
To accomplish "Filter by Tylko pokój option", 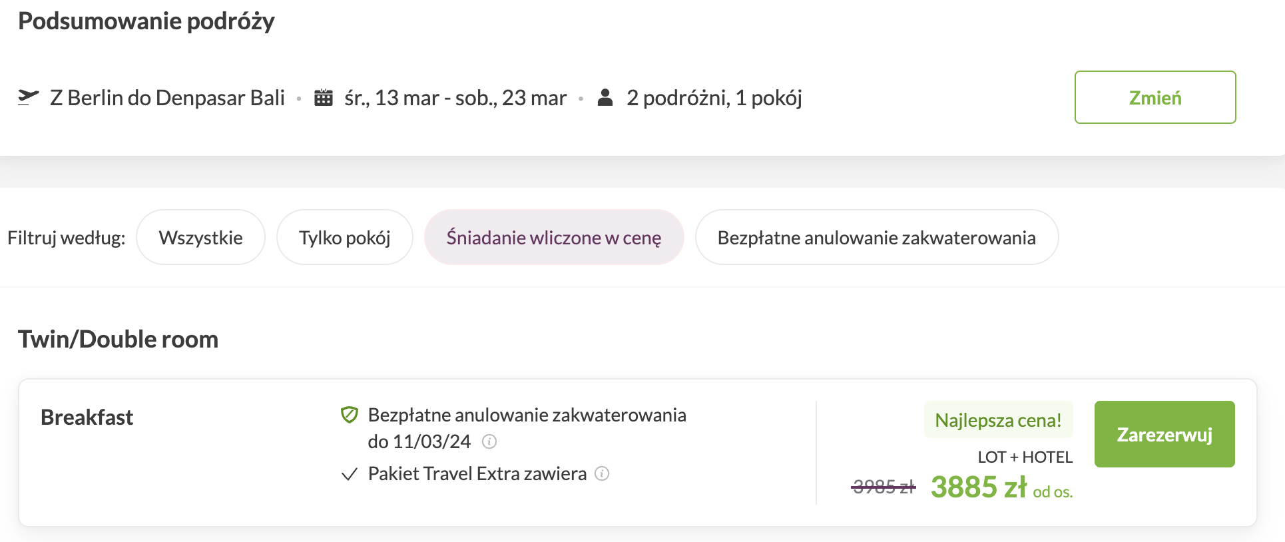I will click(x=344, y=238).
